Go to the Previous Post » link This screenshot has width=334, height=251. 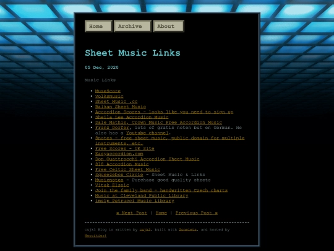(197, 213)
